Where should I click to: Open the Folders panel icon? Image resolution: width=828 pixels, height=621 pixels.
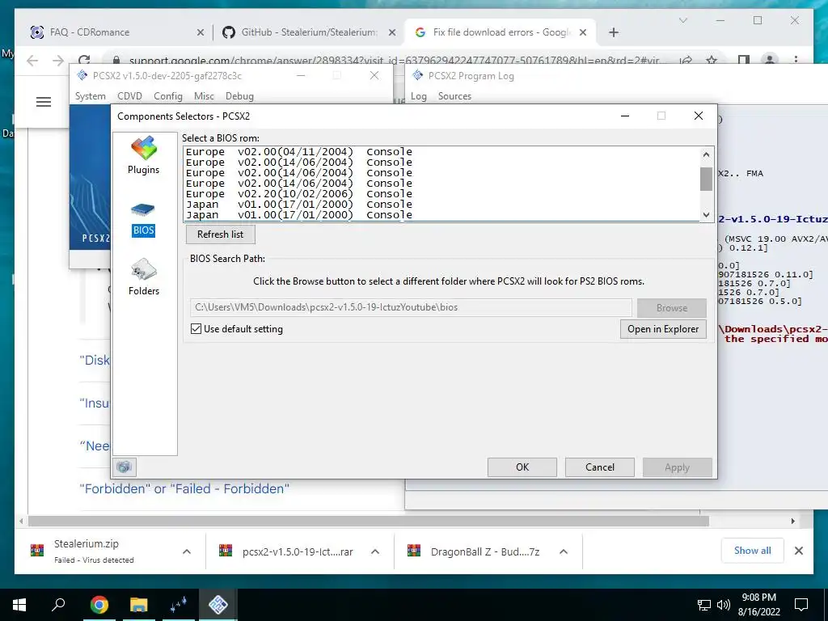(144, 270)
